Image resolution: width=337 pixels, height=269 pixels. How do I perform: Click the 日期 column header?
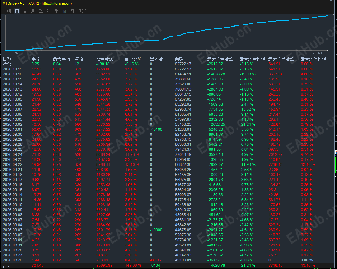tap(7, 59)
